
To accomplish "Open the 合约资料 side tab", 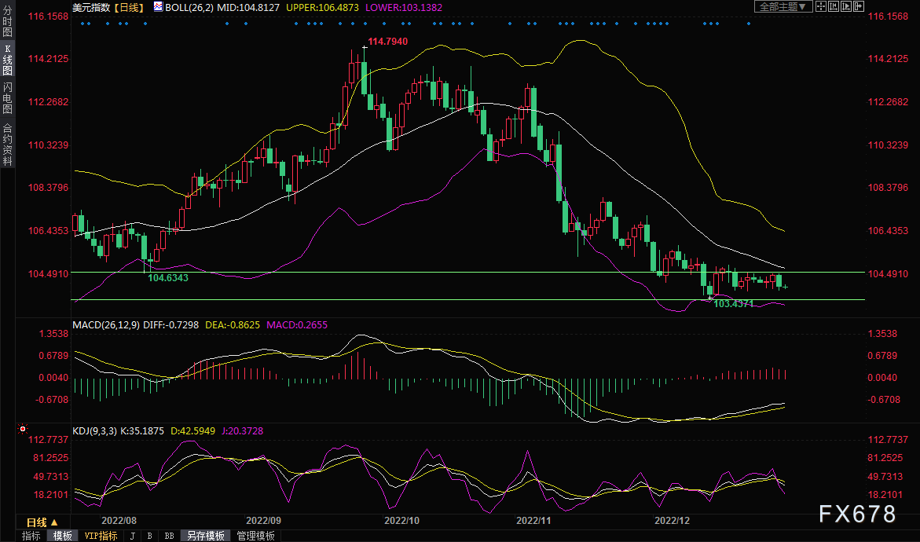I will (7, 145).
